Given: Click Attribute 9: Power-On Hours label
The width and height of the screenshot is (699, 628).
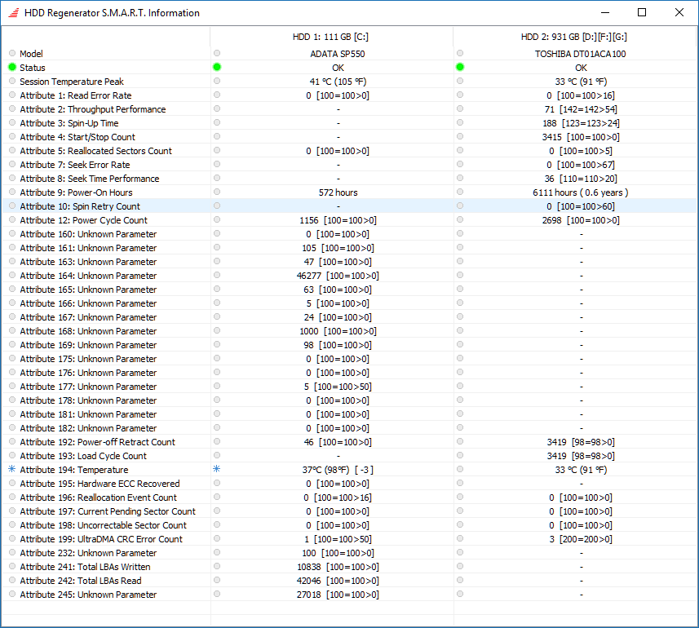Looking at the screenshot, I should 76,192.
